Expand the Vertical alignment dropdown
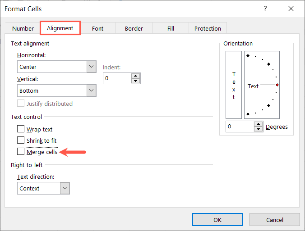 [x=92, y=91]
